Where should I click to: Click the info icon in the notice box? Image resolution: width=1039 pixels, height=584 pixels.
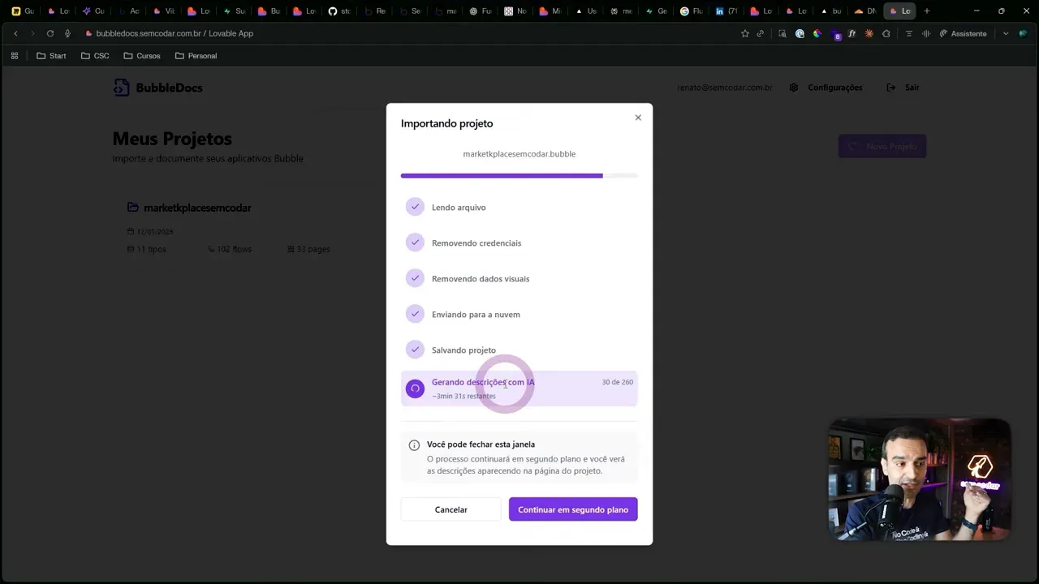415,444
